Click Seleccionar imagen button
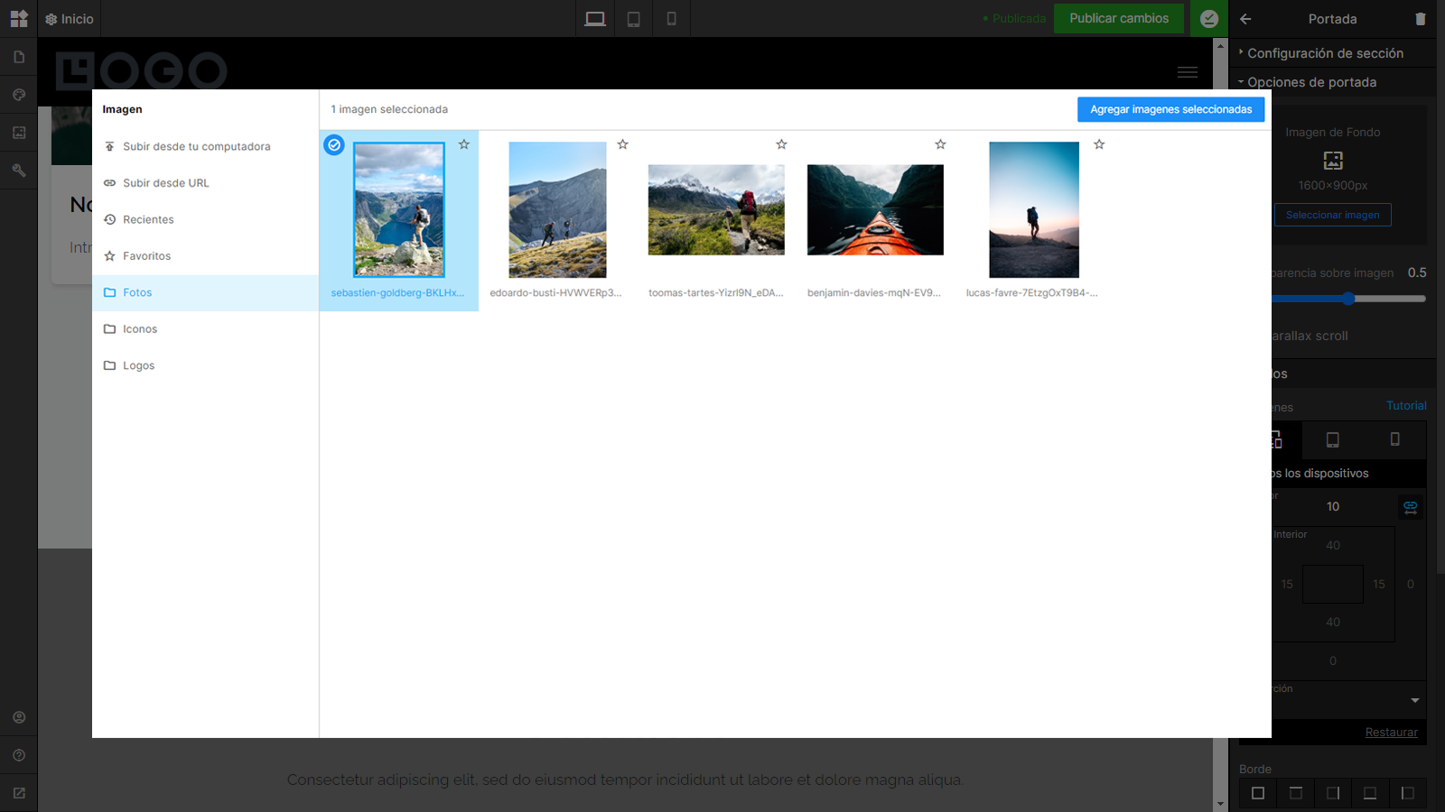The width and height of the screenshot is (1445, 812). click(1333, 215)
